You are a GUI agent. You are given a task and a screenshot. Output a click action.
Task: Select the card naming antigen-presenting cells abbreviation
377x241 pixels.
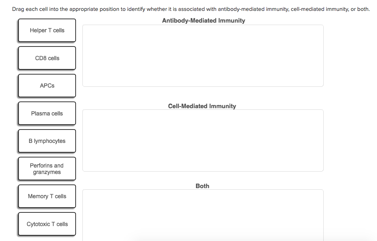[x=47, y=86]
